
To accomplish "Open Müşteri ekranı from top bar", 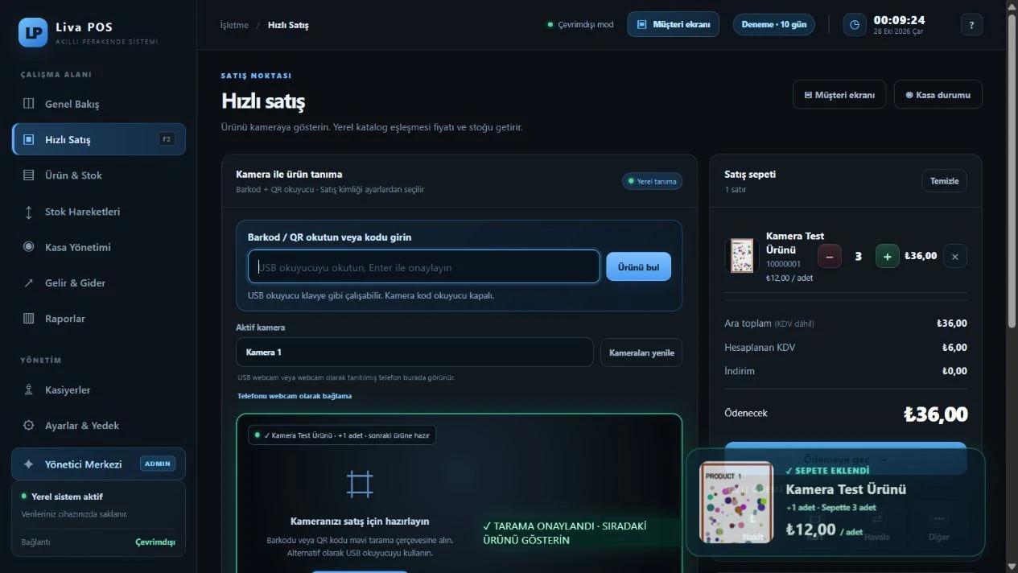I will [x=674, y=24].
